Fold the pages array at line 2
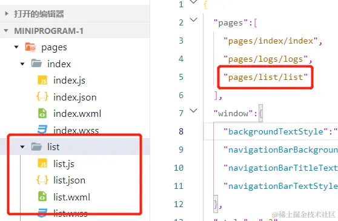This screenshot has height=221, width=338. tap(194, 20)
